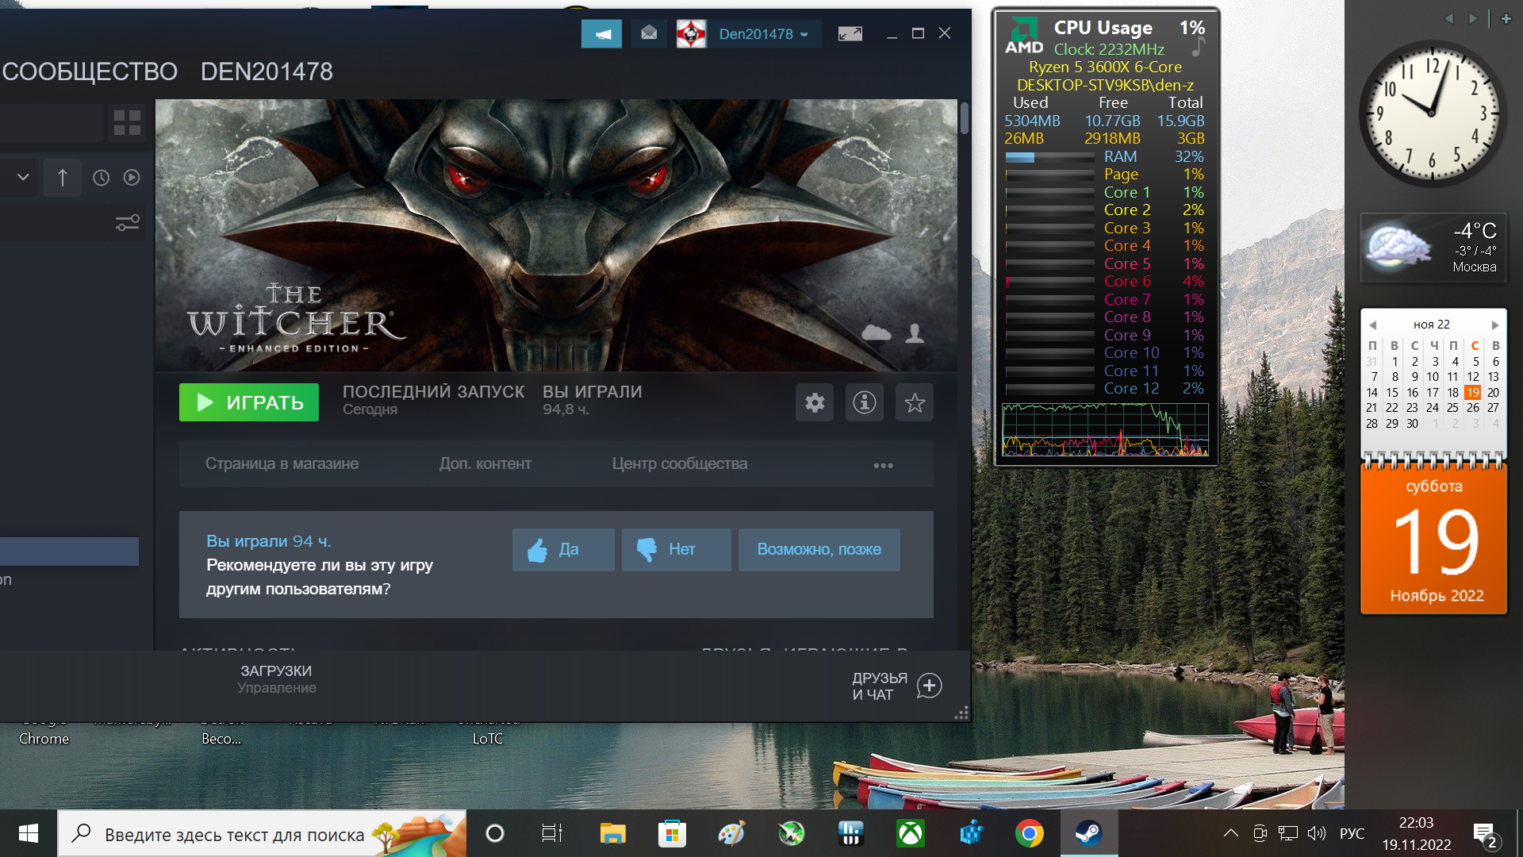
Task: Open СООБЩЕСТВО menu
Action: 90,71
